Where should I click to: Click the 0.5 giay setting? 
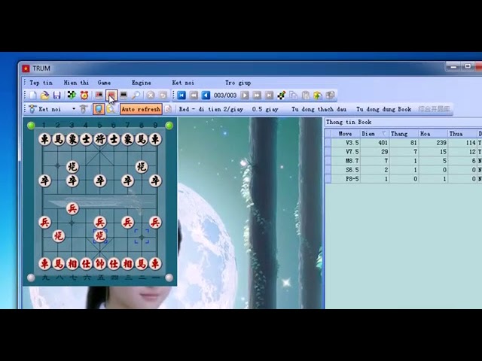(265, 109)
